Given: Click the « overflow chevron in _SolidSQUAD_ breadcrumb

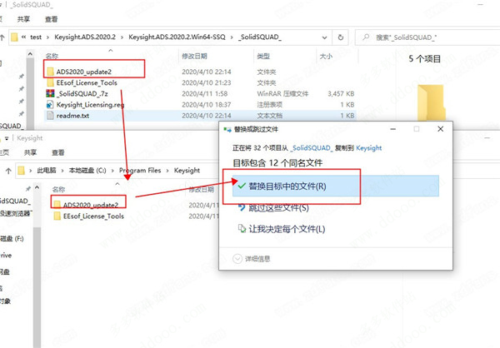Looking at the screenshot, I should click(x=23, y=37).
